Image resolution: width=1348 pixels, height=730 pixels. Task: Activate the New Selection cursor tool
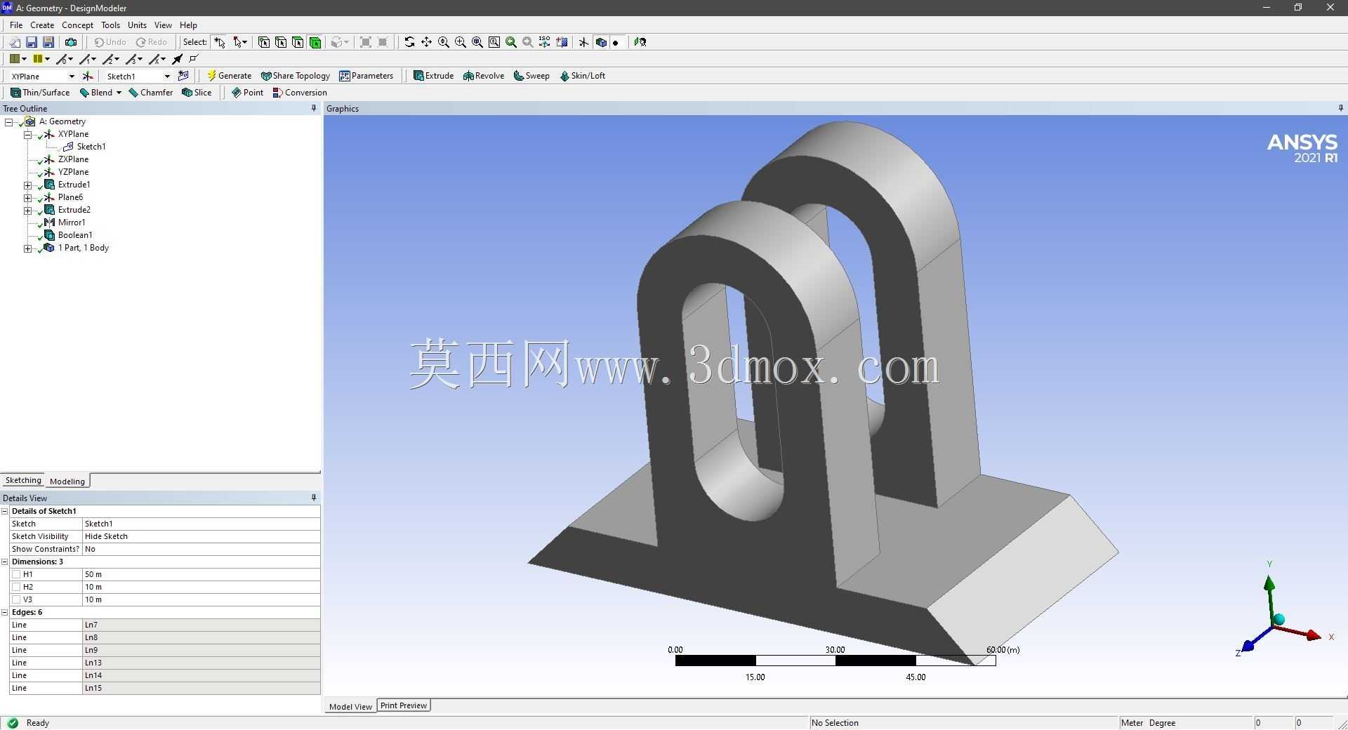[220, 42]
